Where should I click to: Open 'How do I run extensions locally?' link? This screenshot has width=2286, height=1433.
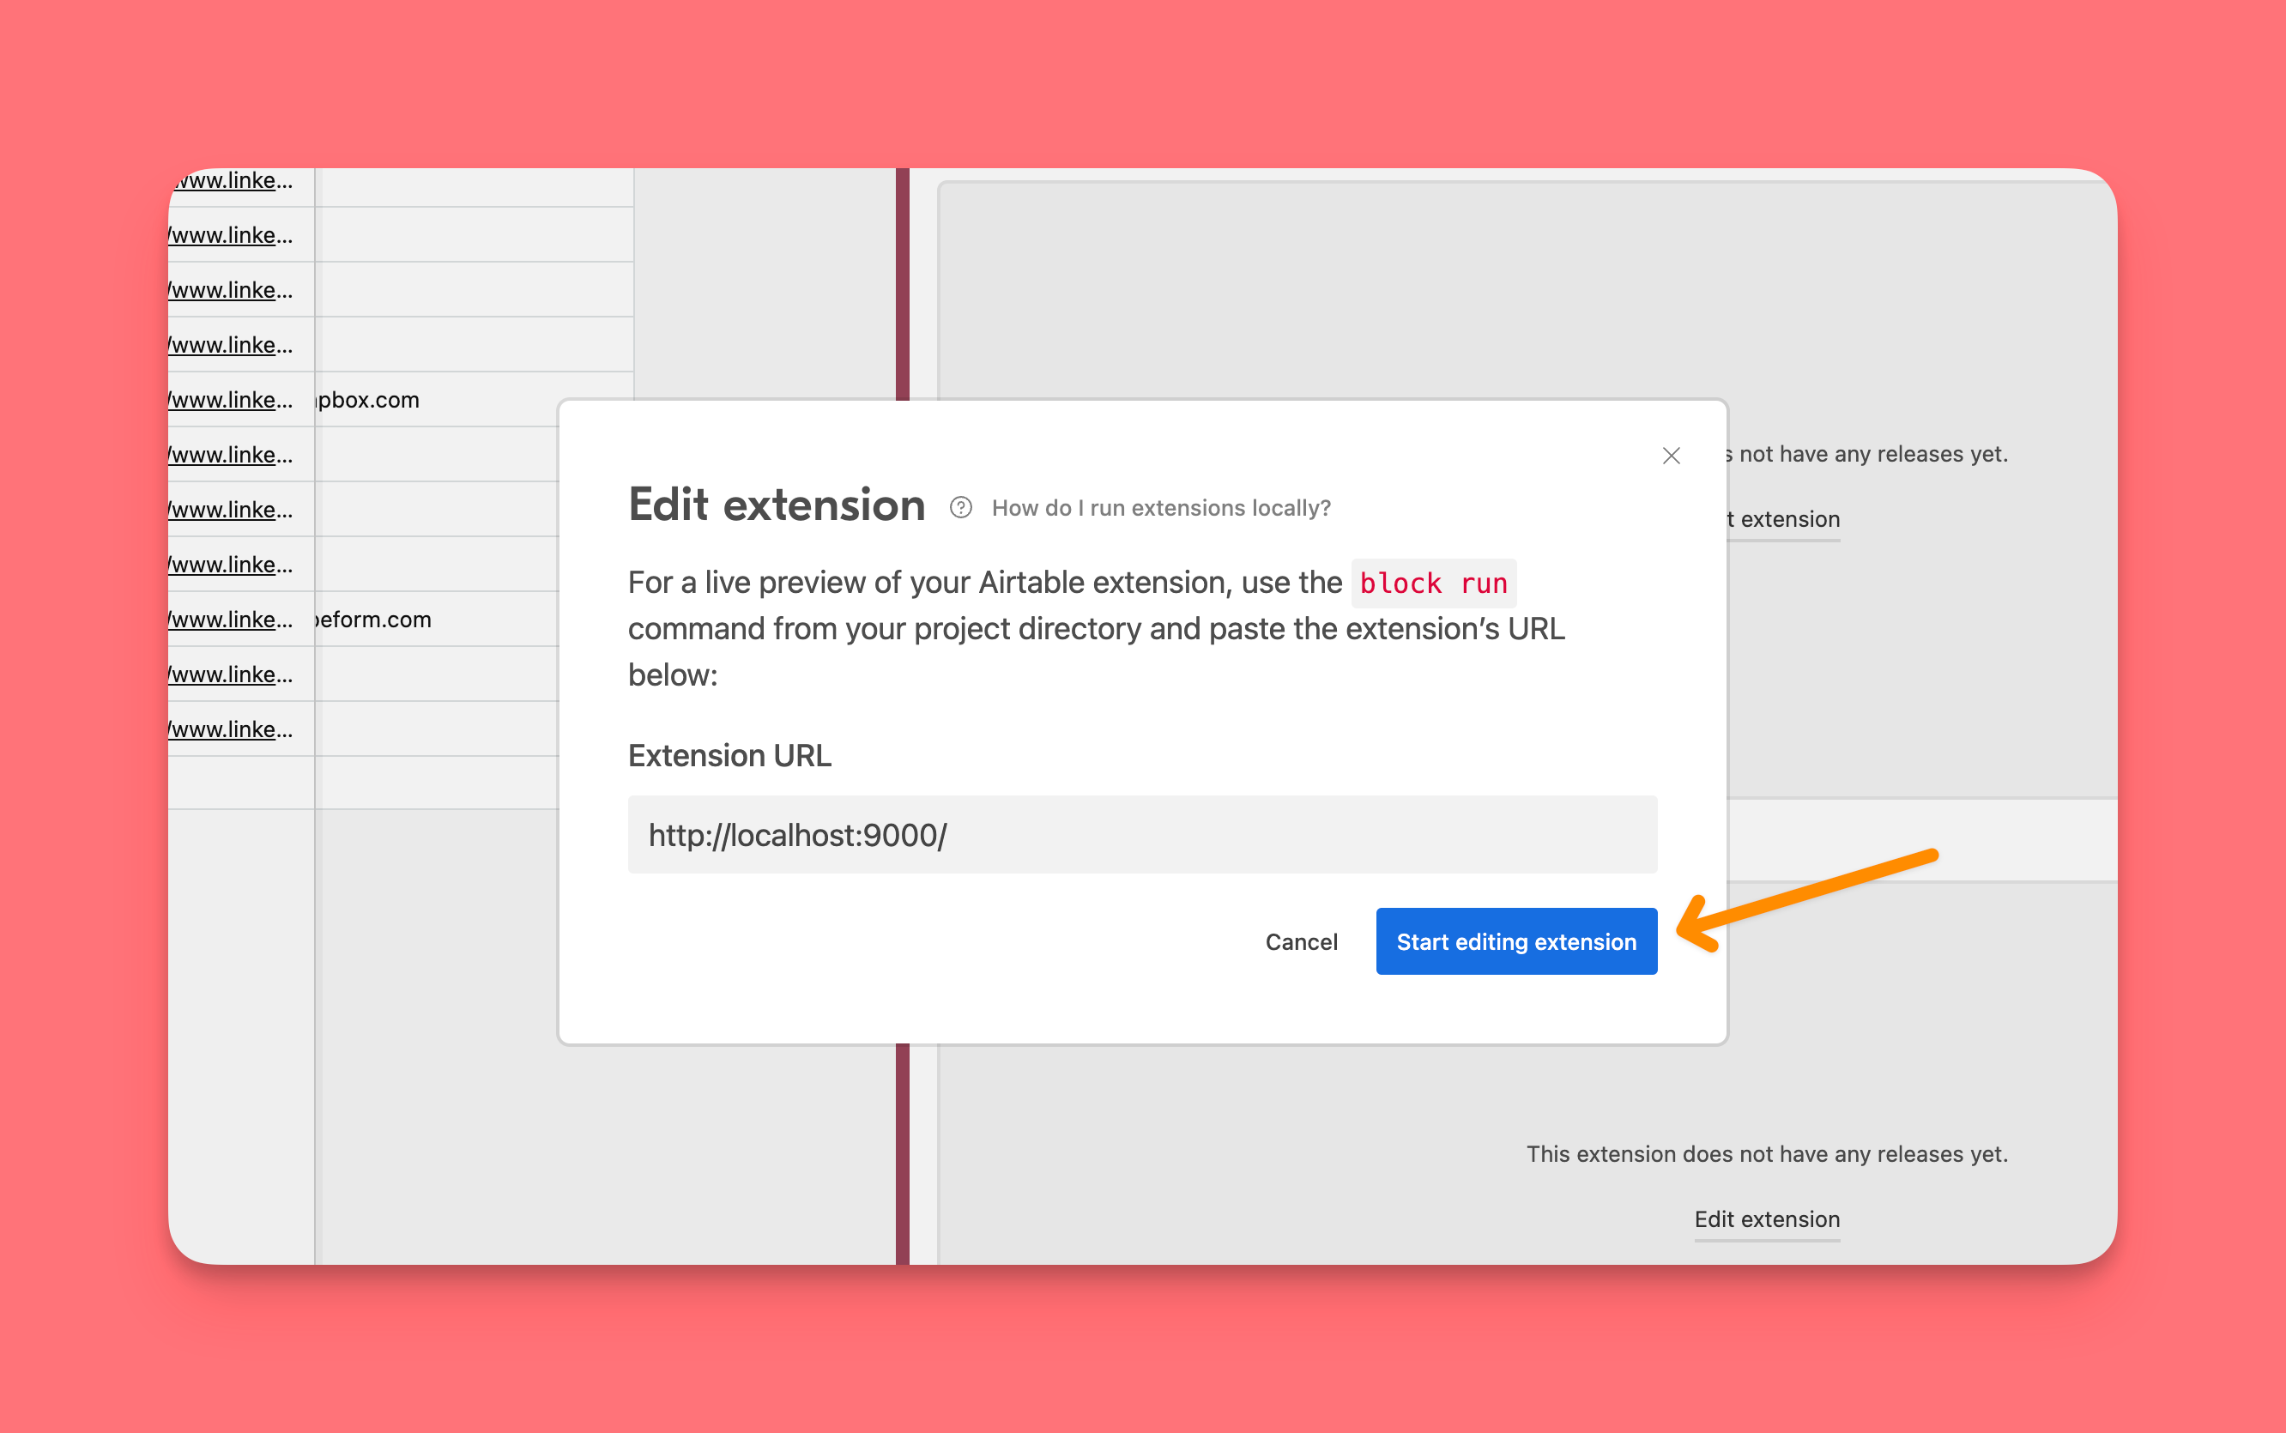1160,508
